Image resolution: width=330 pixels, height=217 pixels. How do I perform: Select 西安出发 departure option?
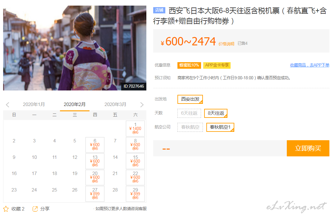(190, 99)
